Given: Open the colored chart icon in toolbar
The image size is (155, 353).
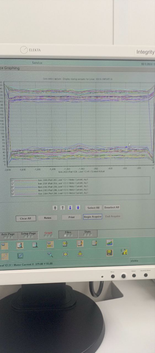Looking at the screenshot, I should [109, 243].
